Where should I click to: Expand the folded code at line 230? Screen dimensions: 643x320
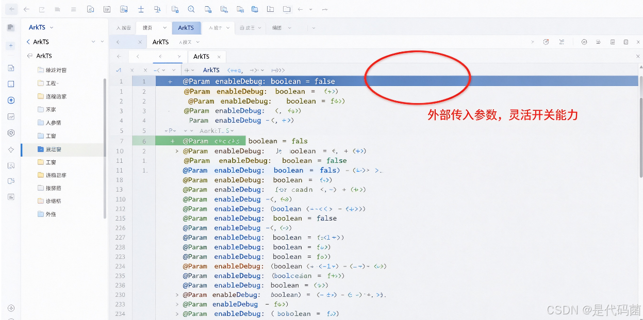pos(177,295)
